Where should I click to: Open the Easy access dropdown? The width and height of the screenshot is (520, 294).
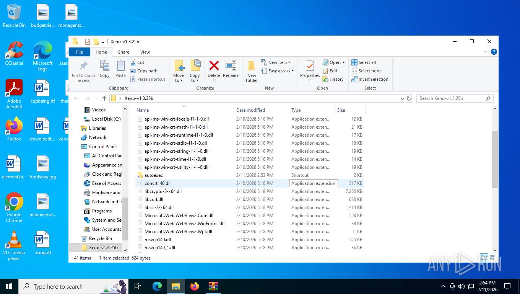click(x=278, y=71)
